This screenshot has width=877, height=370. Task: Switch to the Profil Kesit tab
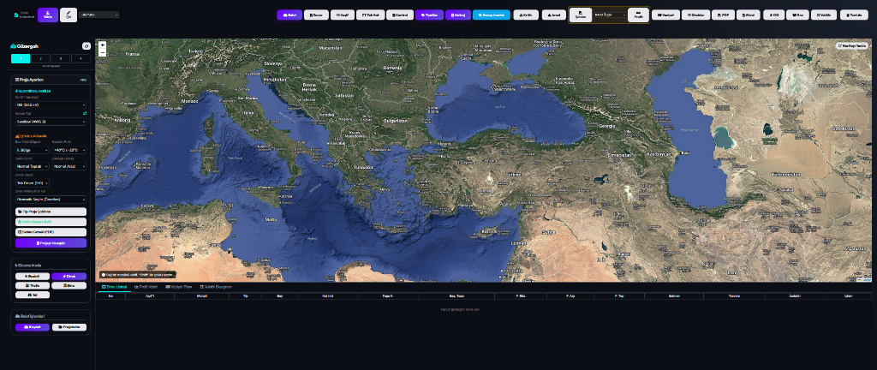point(149,287)
